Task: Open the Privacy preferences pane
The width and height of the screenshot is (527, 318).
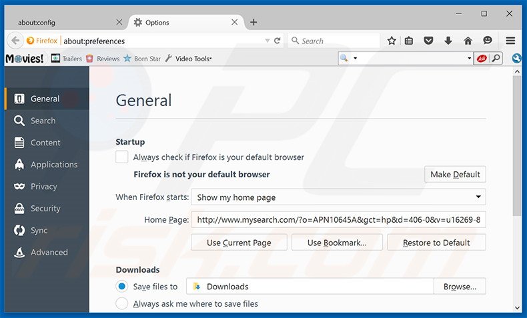Action: (x=47, y=187)
